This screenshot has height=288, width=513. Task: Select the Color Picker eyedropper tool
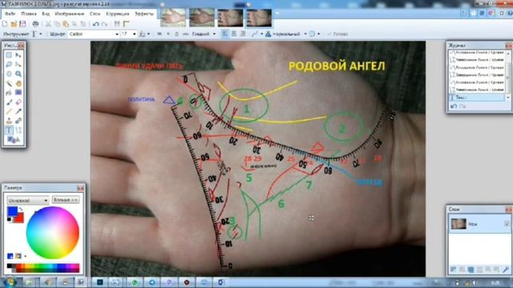coord(18,112)
